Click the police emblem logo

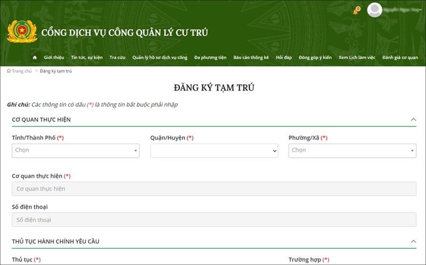[22, 31]
